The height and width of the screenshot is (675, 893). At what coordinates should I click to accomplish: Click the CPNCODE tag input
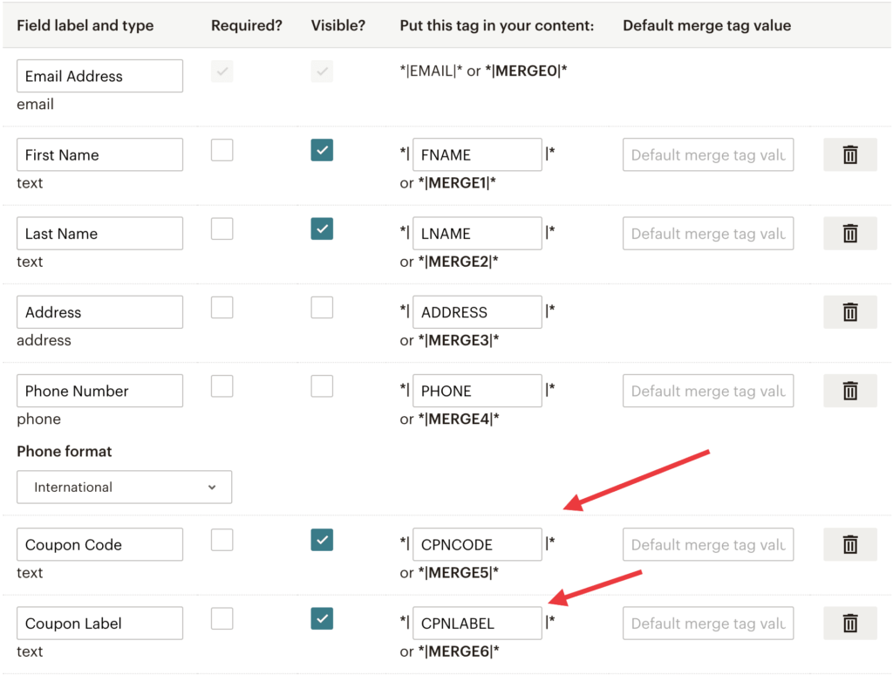tap(477, 543)
